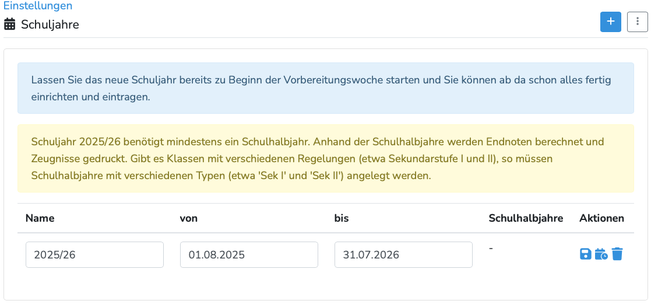Open the three-dot more options menu
This screenshot has height=304, width=651.
coord(638,22)
